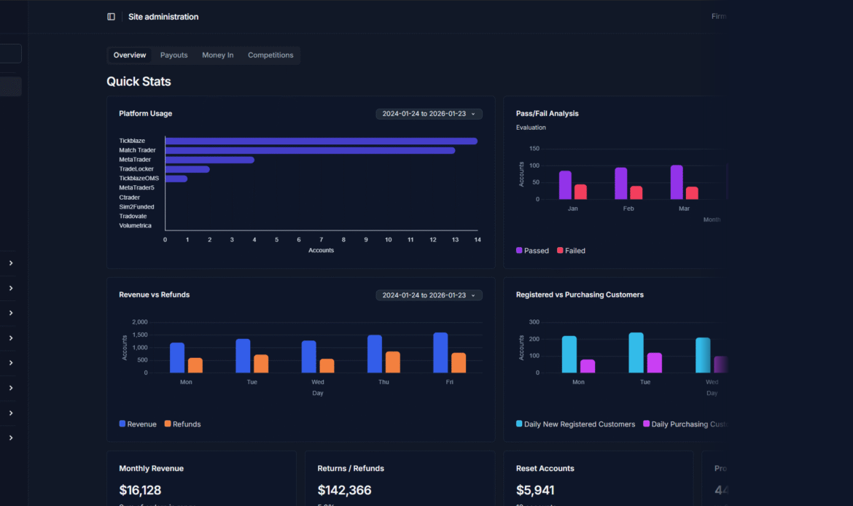Click the MetaTrader usage bar
This screenshot has width=853, height=506.
point(209,160)
